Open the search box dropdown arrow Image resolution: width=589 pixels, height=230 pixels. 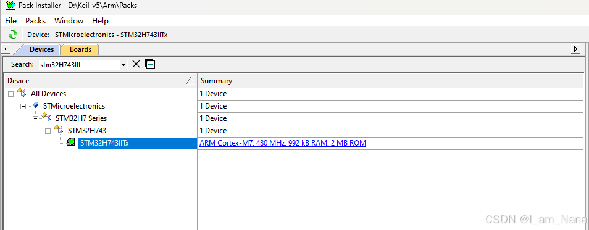[x=123, y=65]
